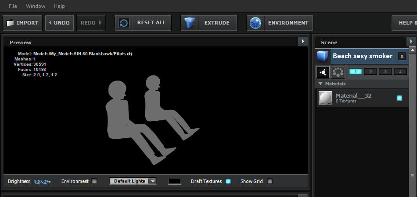Click the Scene panel scrollbar up arrow
The width and height of the screenshot is (417, 197).
(413, 50)
